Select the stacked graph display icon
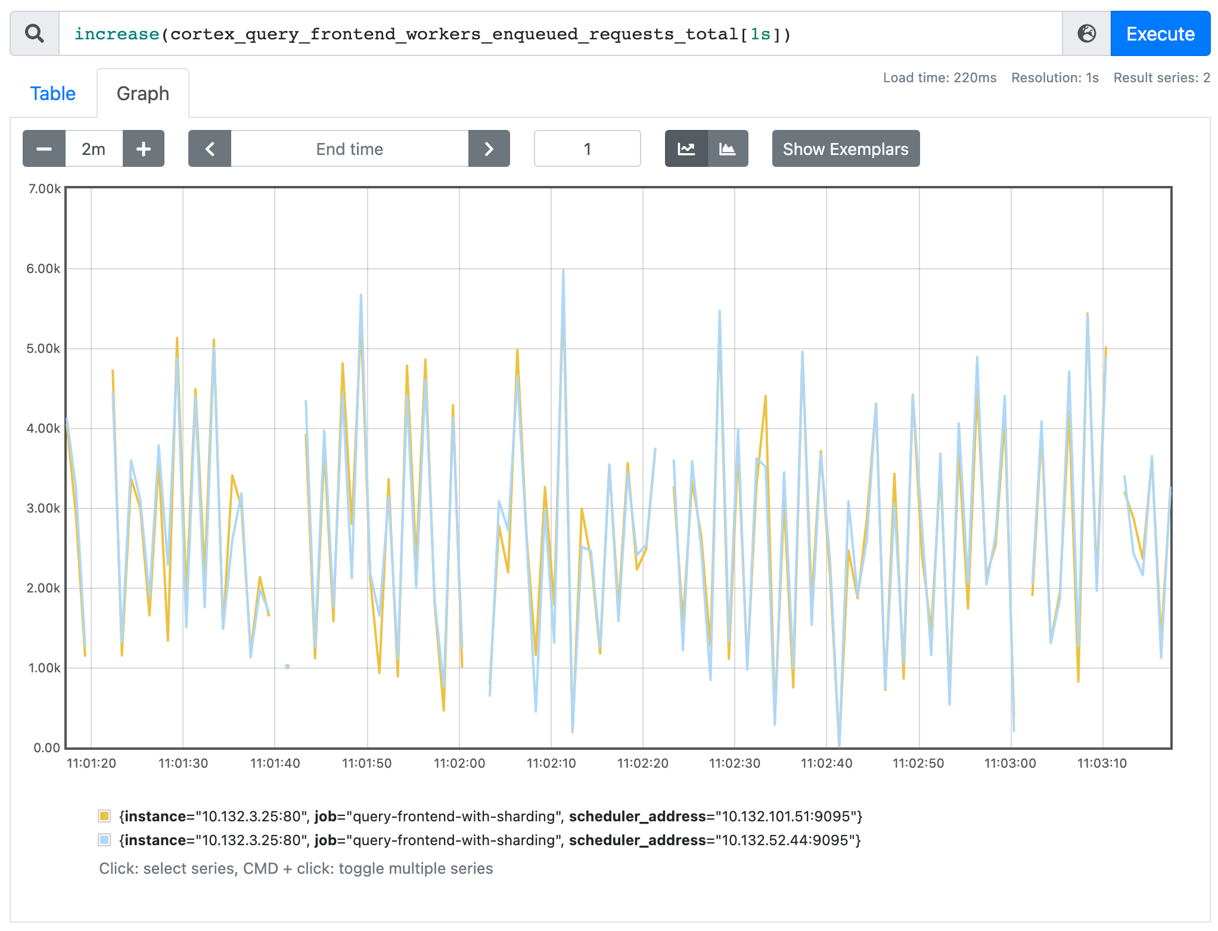 pos(728,148)
